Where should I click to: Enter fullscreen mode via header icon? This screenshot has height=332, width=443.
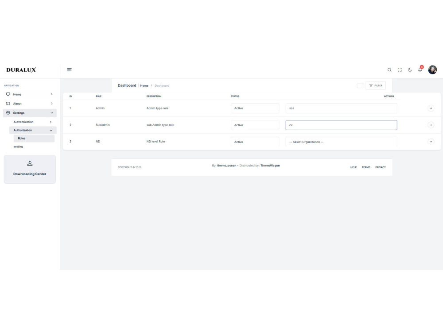click(x=400, y=70)
